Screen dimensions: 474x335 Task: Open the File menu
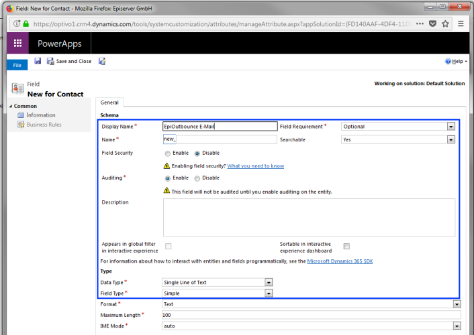[17, 64]
